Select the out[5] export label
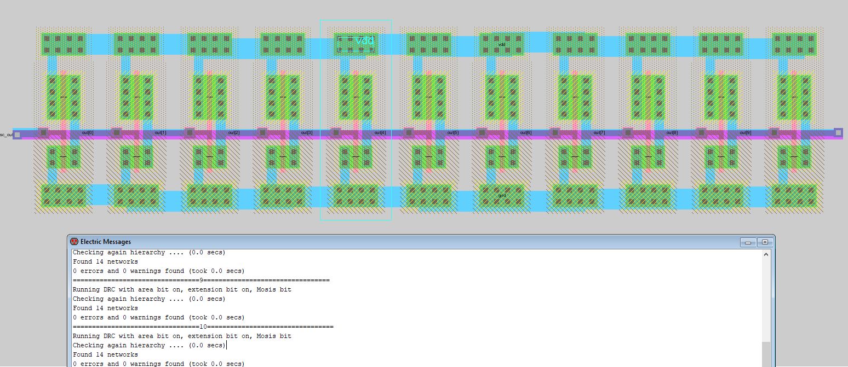Viewport: 848px width, 367px height. 453,133
